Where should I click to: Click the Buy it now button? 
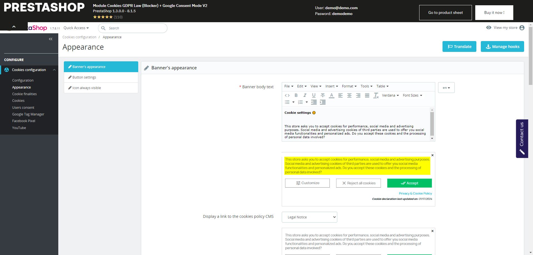494,12
